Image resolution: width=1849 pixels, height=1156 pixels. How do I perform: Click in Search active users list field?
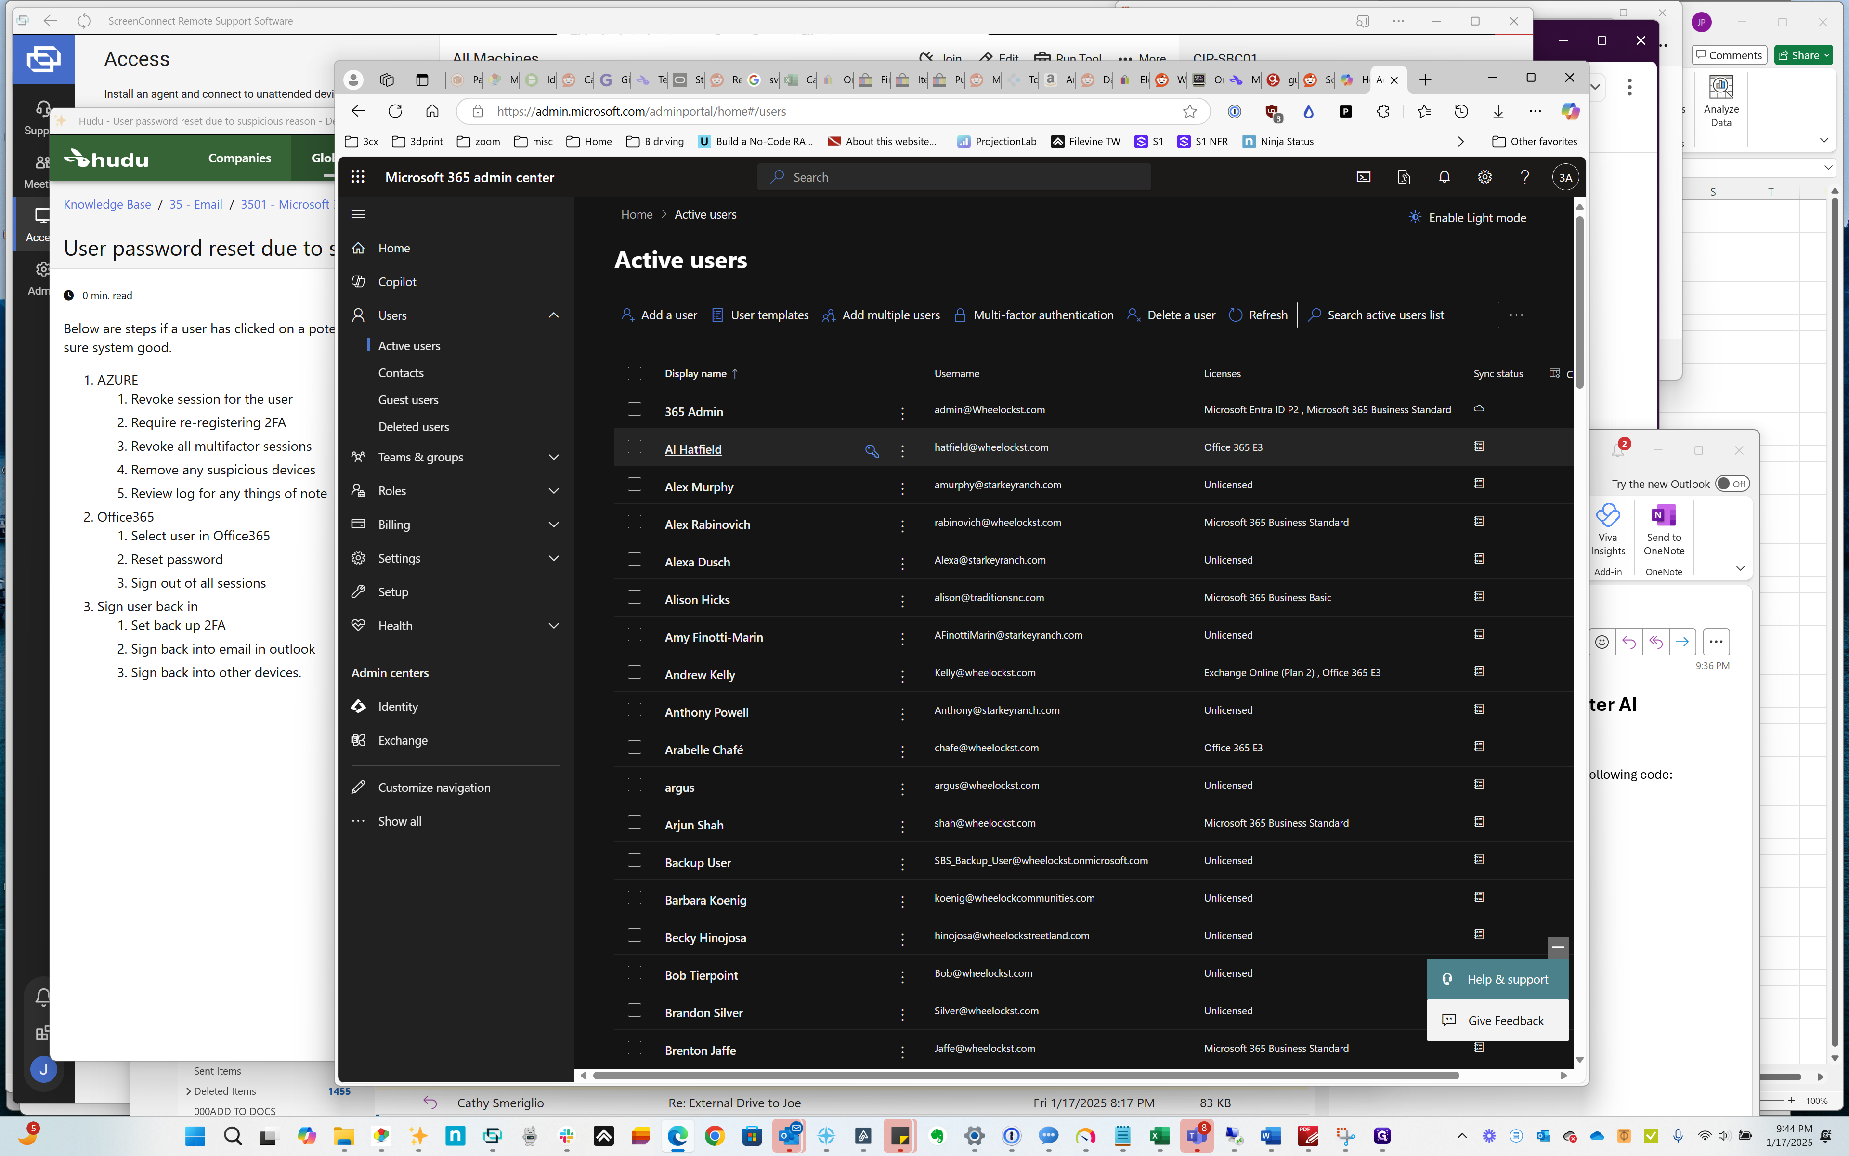click(x=1397, y=315)
